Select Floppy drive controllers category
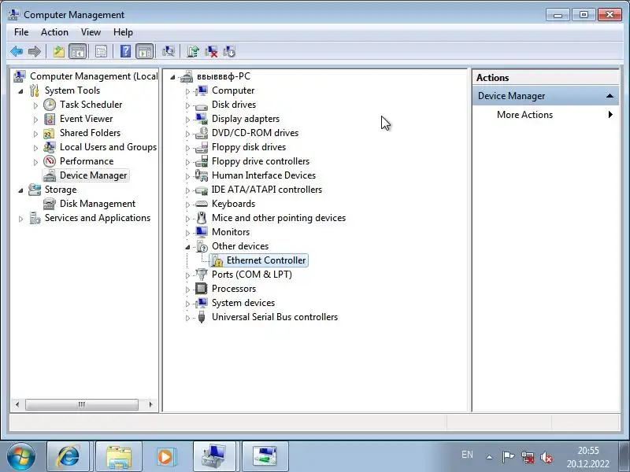The width and height of the screenshot is (630, 472). [x=261, y=161]
